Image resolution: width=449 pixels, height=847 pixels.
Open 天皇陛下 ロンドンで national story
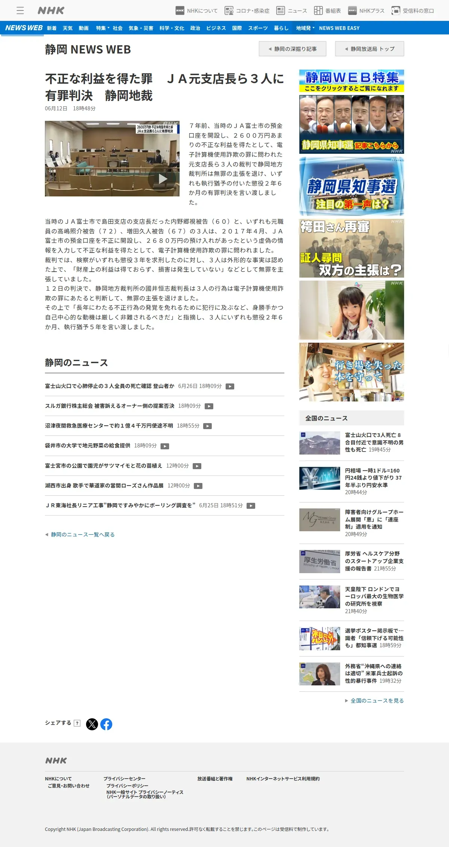[352, 600]
